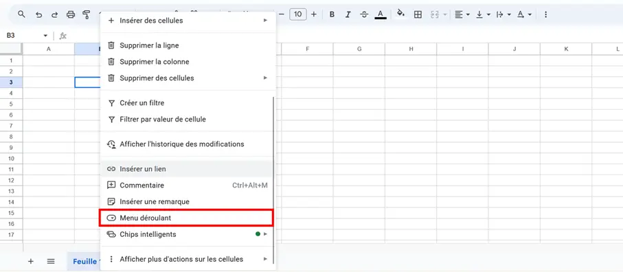Click the link icon beside Insérer un lien
The height and width of the screenshot is (272, 623).
click(x=111, y=169)
